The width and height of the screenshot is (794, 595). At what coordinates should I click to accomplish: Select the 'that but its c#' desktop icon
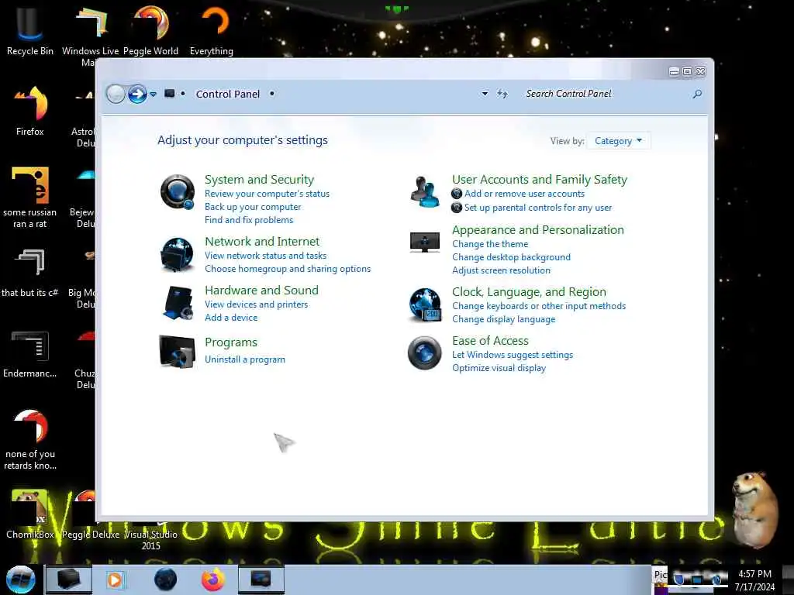tap(30, 272)
